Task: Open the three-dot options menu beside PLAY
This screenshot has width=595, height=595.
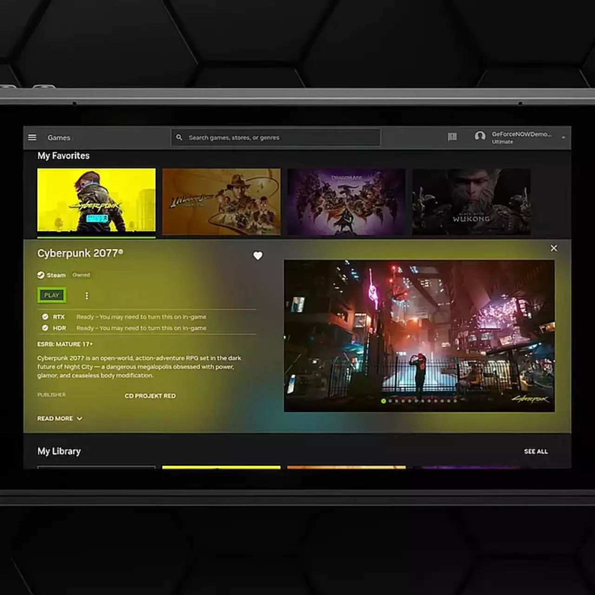Action: pos(86,295)
